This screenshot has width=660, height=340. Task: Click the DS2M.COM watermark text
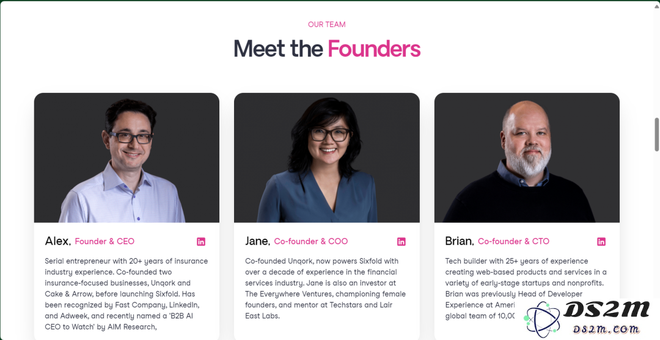click(x=605, y=330)
